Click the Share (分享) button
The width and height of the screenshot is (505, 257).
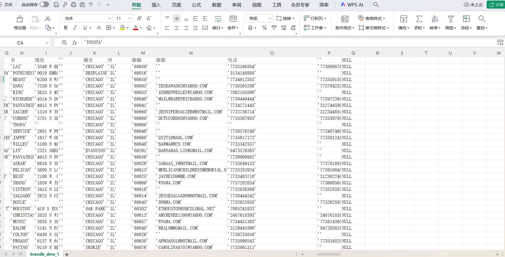pyautogui.click(x=496, y=5)
